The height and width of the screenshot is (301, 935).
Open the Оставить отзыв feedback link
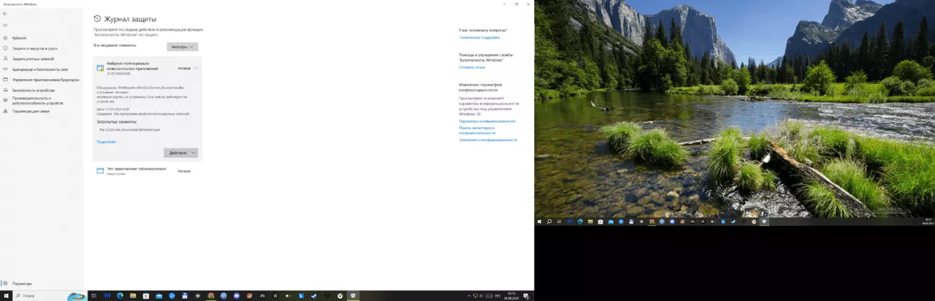(472, 66)
